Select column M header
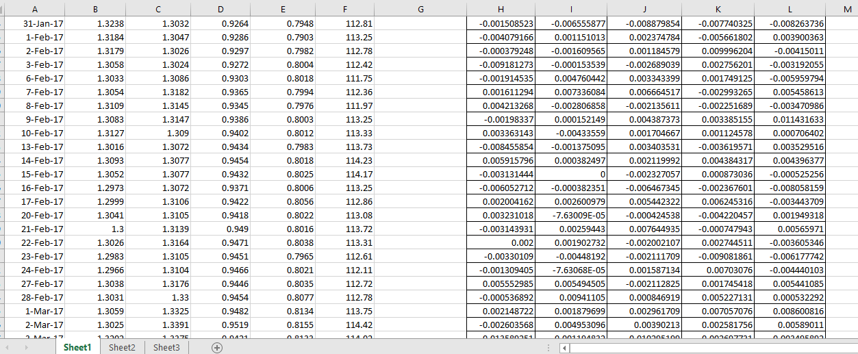The width and height of the screenshot is (858, 354). point(848,8)
